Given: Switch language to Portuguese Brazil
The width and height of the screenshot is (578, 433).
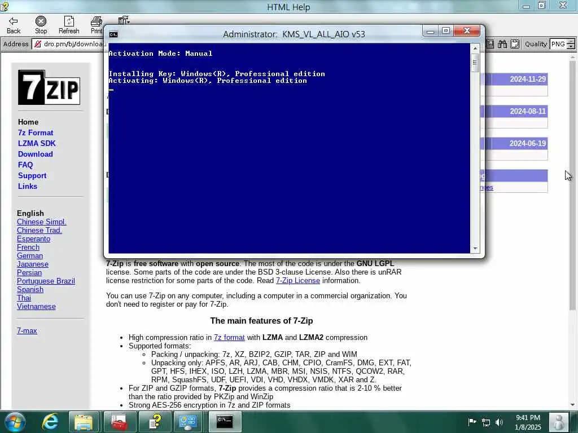Looking at the screenshot, I should [x=46, y=281].
